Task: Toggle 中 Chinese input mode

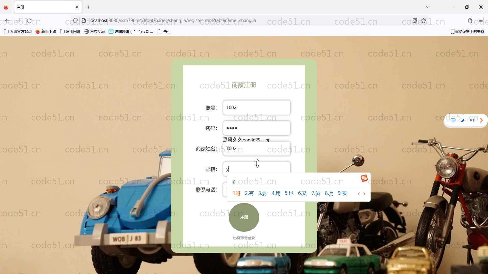Action: coord(453,120)
